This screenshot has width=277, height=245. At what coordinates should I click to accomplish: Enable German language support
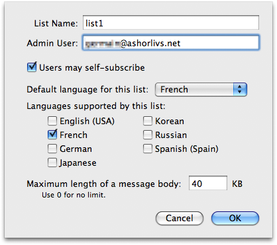pos(52,149)
